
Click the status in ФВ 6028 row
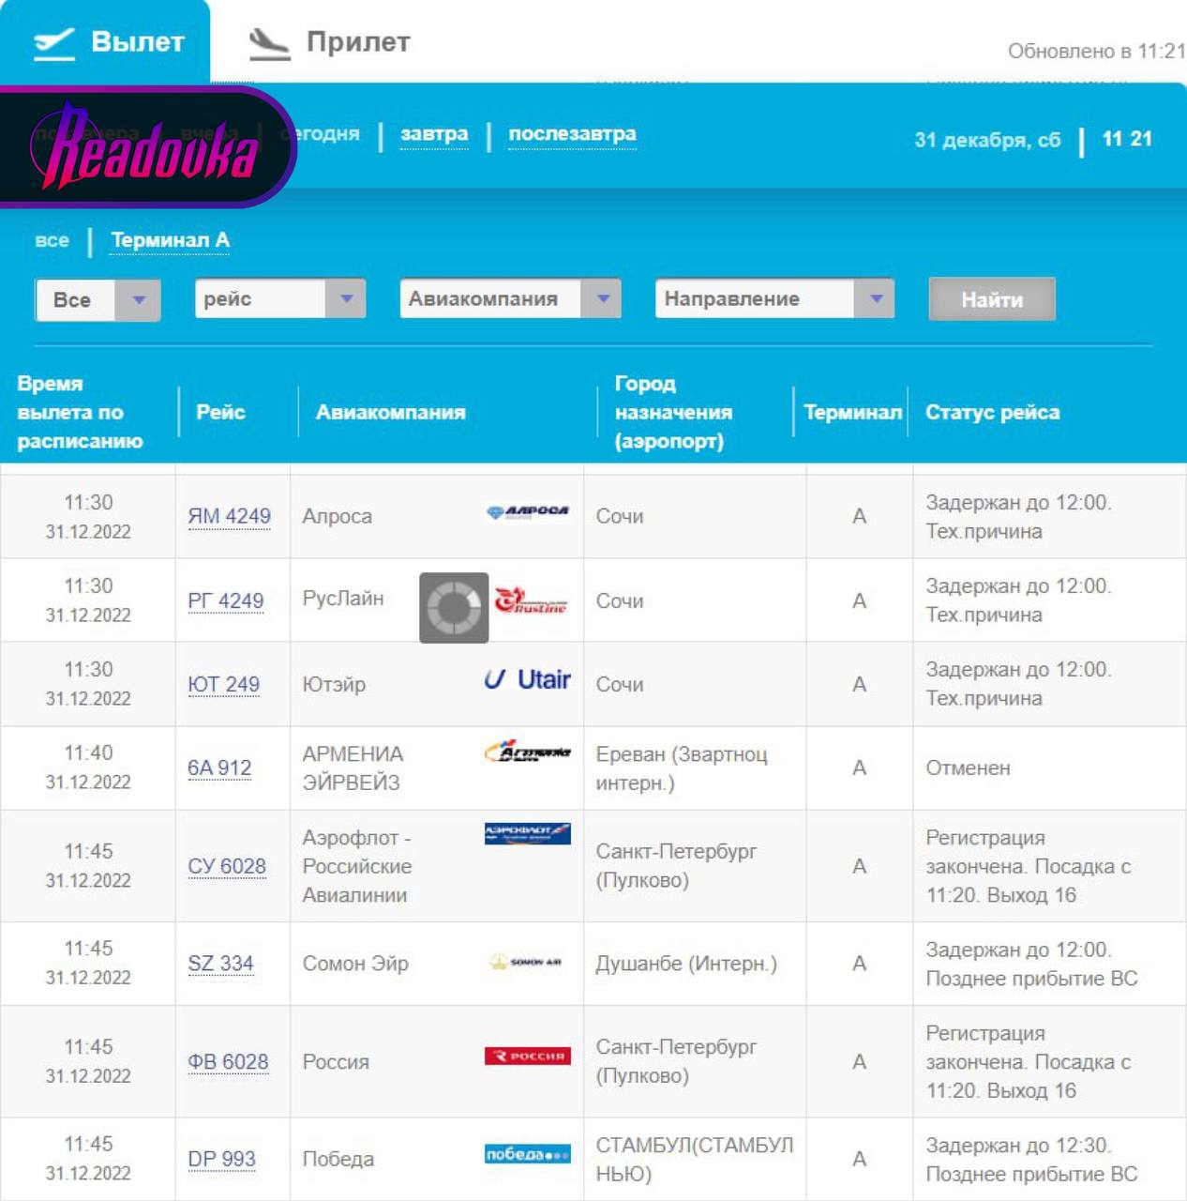coord(1029,1061)
